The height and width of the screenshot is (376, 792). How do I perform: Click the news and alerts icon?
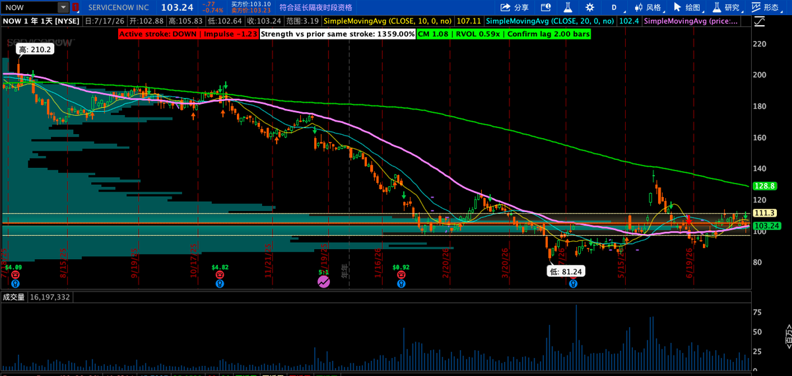[545, 7]
